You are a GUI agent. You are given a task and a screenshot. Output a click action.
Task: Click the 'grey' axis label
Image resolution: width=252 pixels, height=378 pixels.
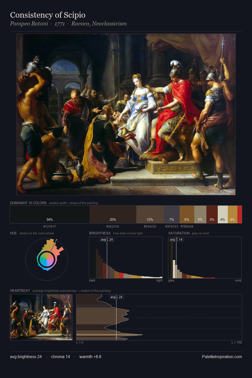coord(171,280)
